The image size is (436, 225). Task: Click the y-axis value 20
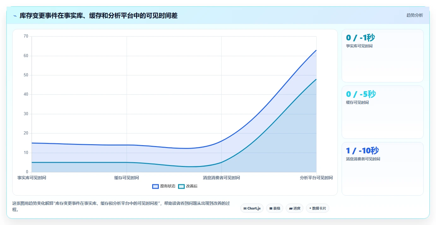pos(26,133)
